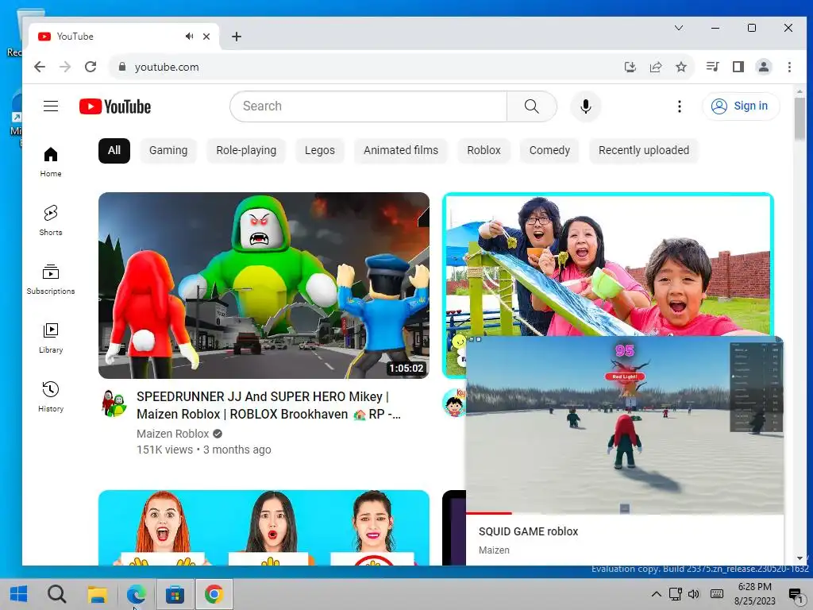Click the SPEEDRUNNER JJ video title
This screenshot has height=610, width=813.
click(x=268, y=406)
